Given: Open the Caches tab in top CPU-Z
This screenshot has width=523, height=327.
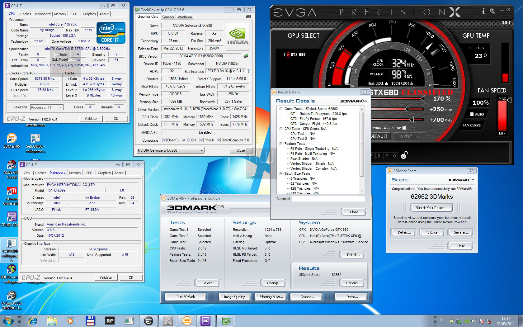Looking at the screenshot, I should point(26,14).
